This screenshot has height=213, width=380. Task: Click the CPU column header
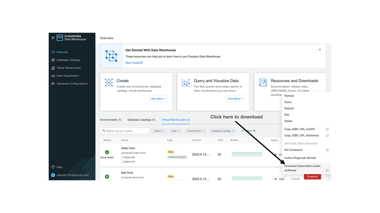[x=220, y=140]
